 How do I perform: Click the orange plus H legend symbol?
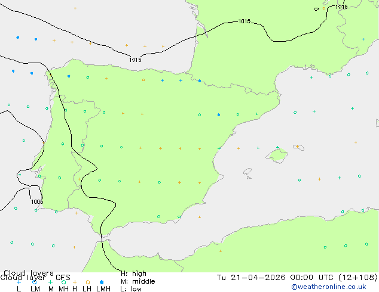(75, 282)
